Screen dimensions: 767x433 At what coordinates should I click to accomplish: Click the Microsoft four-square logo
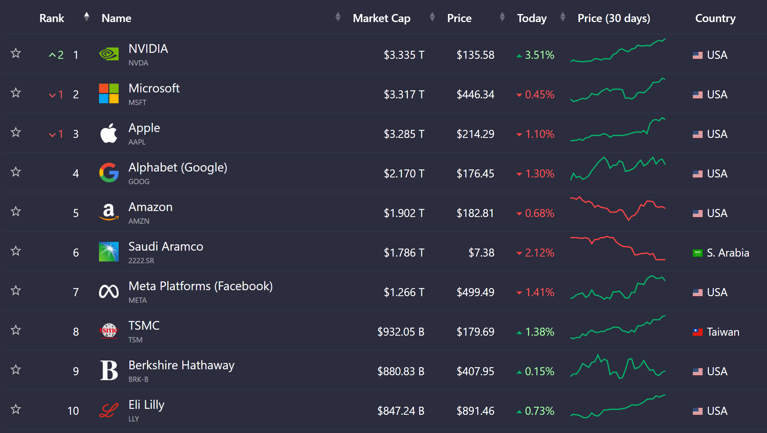click(109, 93)
